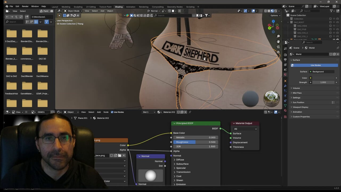Expand the Volume panel
The image size is (341, 192).
coord(296,88)
